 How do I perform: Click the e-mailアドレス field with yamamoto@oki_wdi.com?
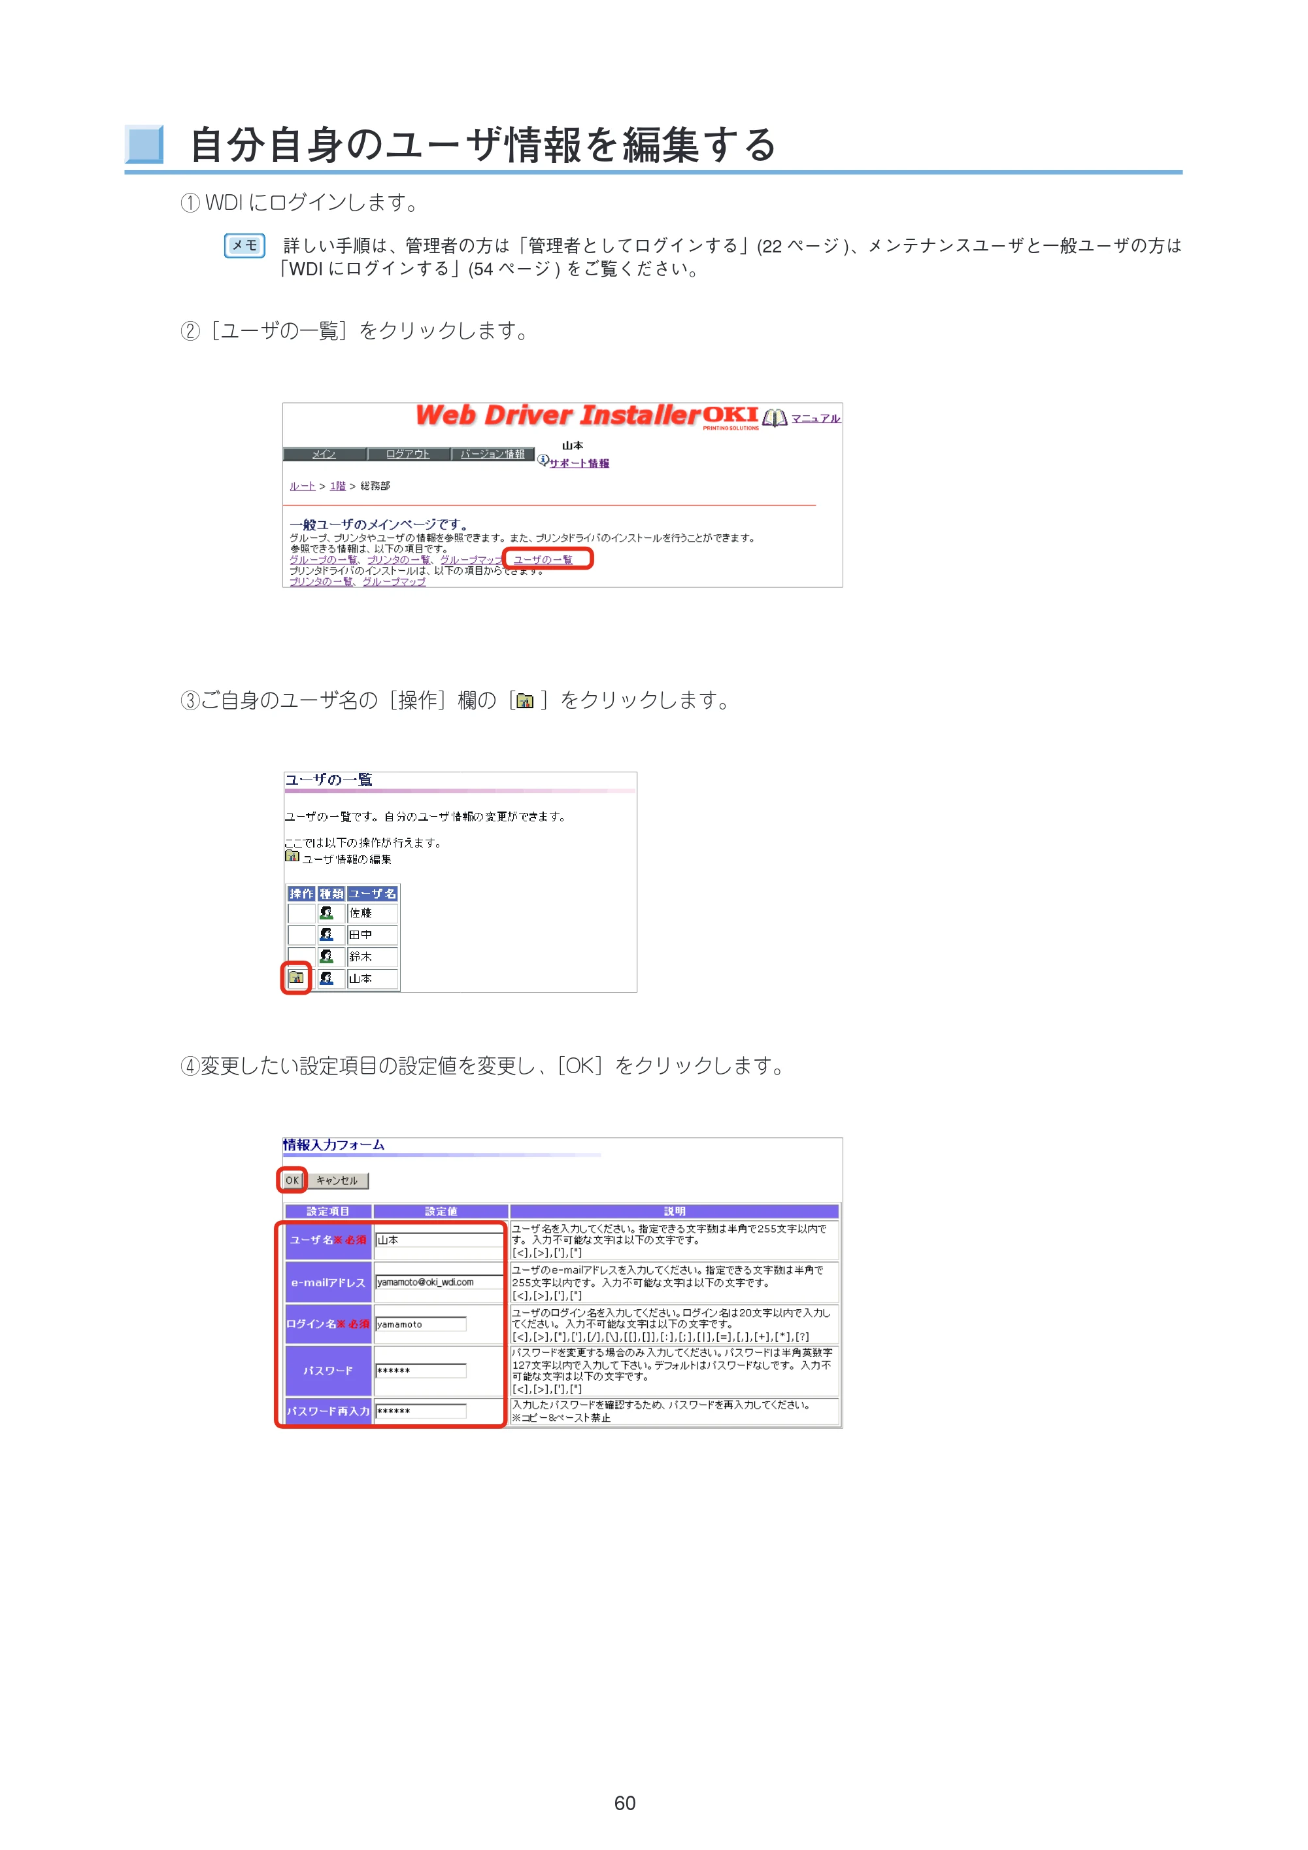440,1282
